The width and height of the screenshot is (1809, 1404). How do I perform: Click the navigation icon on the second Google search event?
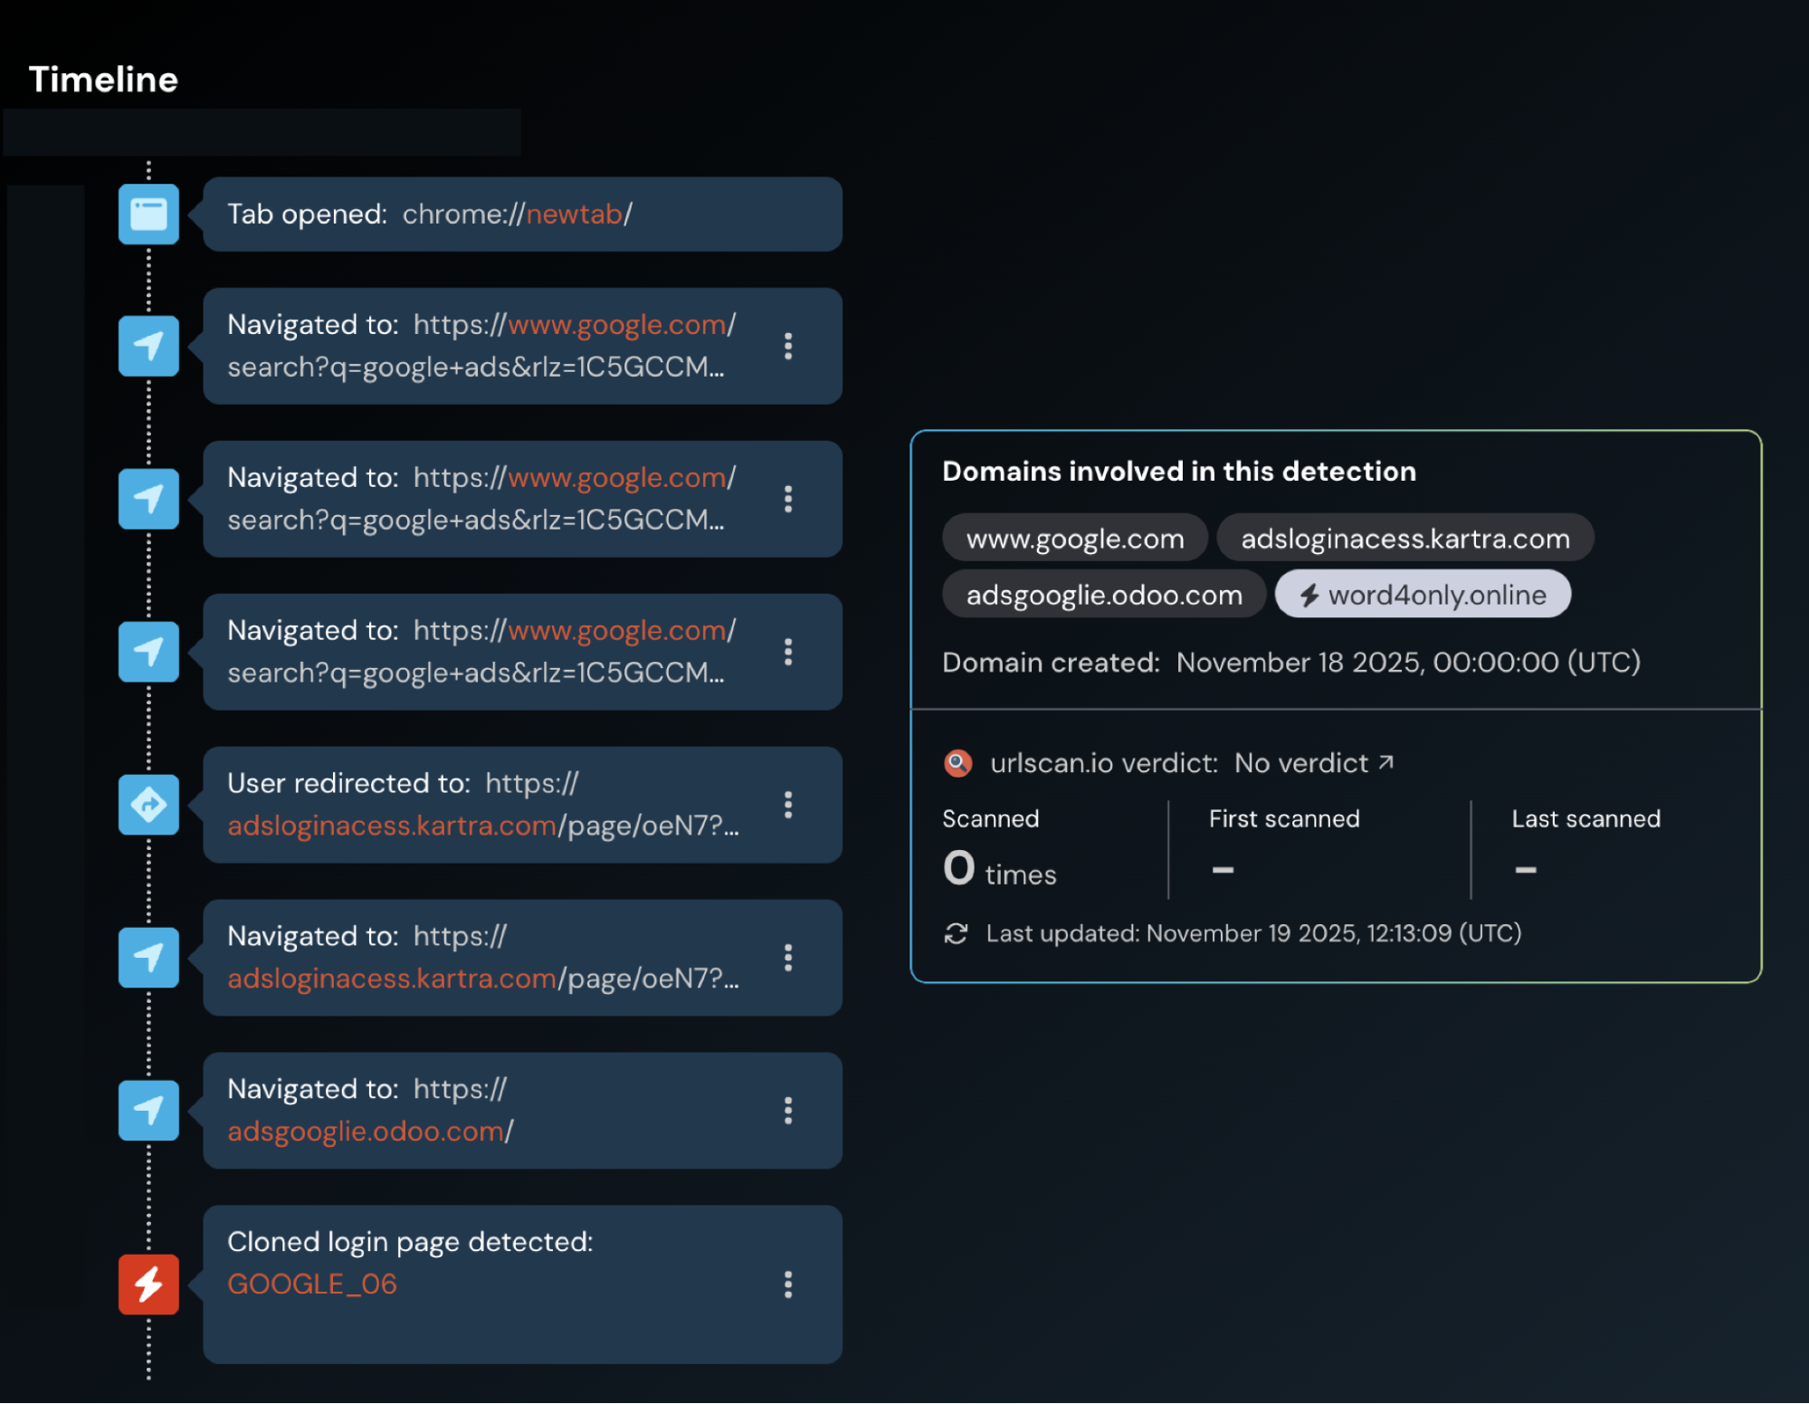click(x=148, y=499)
